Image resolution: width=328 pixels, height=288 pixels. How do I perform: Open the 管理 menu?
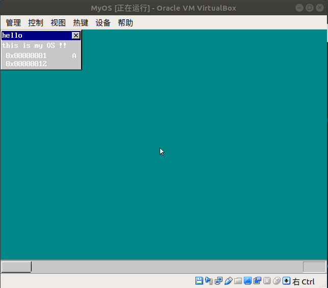pyautogui.click(x=13, y=22)
